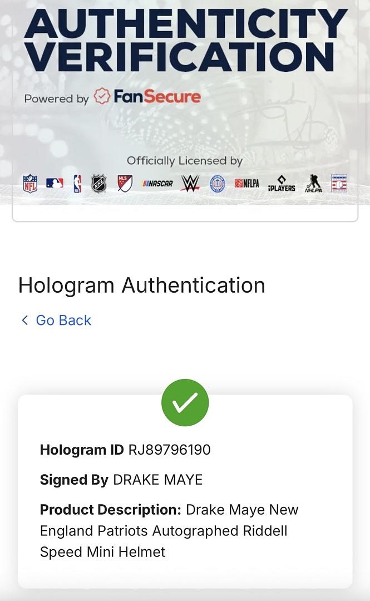Click the NHL shield logo
Viewport: 370px width, 601px height.
pyautogui.click(x=99, y=184)
